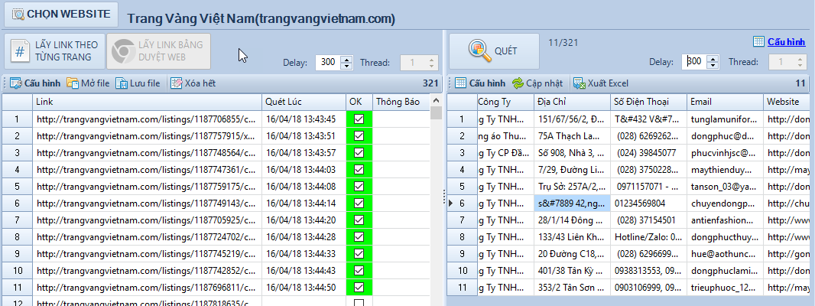Click email cell dongphuclami...
815x306 pixels.
tap(725, 271)
